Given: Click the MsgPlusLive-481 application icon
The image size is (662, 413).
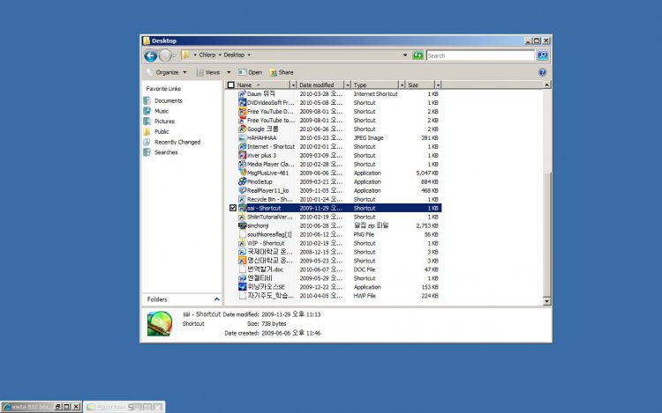Looking at the screenshot, I should pos(243,173).
